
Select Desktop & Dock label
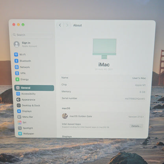point(31,105)
